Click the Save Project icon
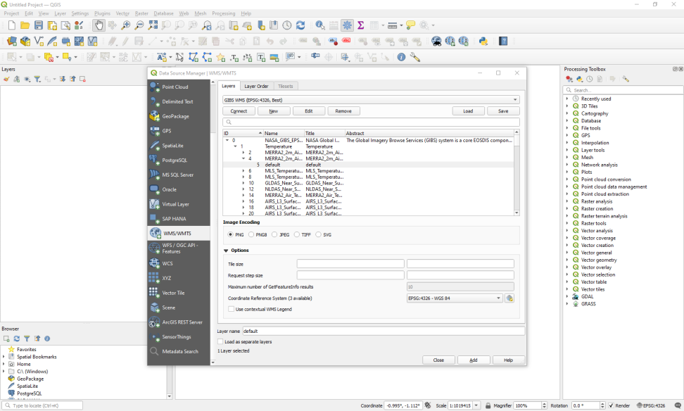 39,26
